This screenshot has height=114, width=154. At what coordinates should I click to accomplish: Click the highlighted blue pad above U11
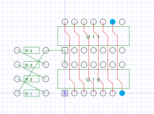112,22
